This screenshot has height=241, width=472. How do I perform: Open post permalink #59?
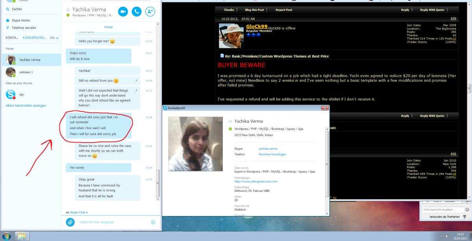click(453, 19)
